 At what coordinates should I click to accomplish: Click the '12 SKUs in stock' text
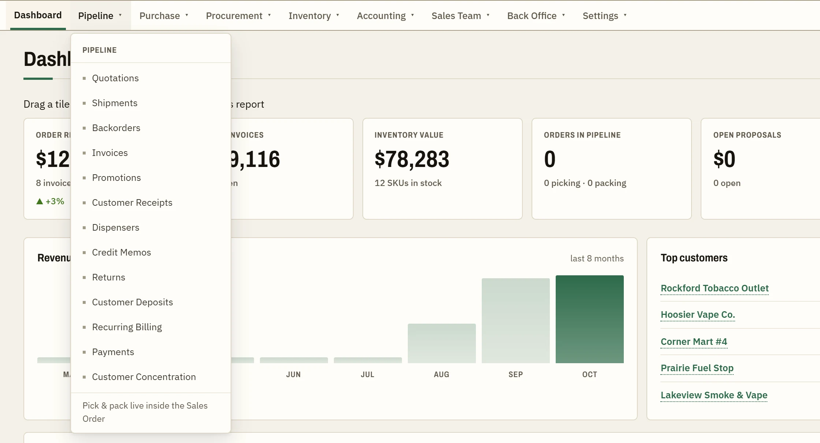(x=408, y=183)
